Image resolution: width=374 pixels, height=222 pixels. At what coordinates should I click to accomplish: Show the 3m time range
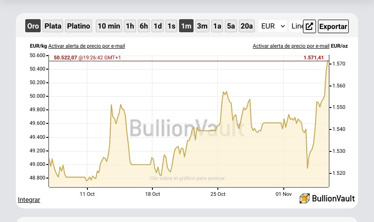pos(202,26)
